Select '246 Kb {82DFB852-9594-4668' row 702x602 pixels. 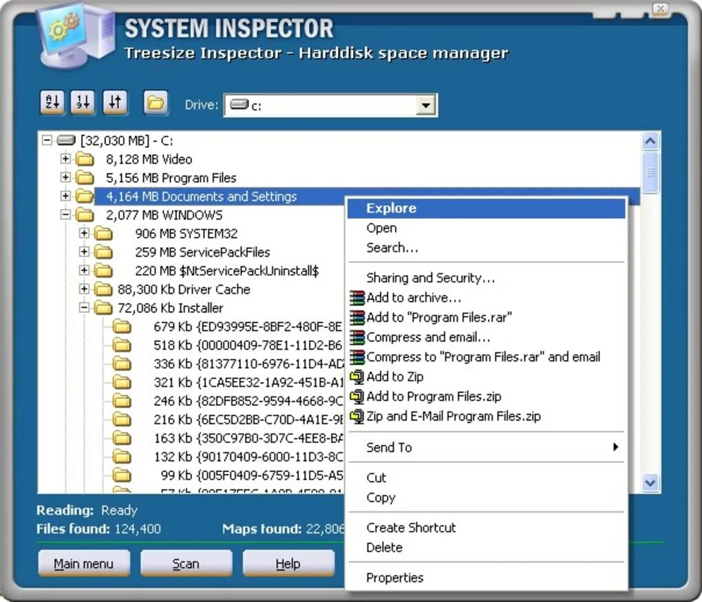click(x=248, y=401)
